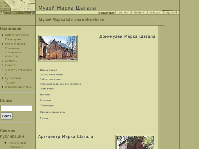Viewport: 199px width, 149px height.
Task: Switch language to english
Action: pyautogui.click(x=123, y=13)
